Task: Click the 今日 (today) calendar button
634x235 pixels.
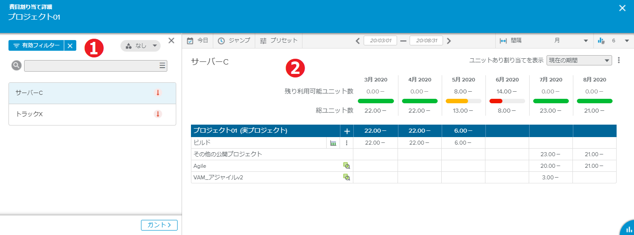Action: [197, 41]
